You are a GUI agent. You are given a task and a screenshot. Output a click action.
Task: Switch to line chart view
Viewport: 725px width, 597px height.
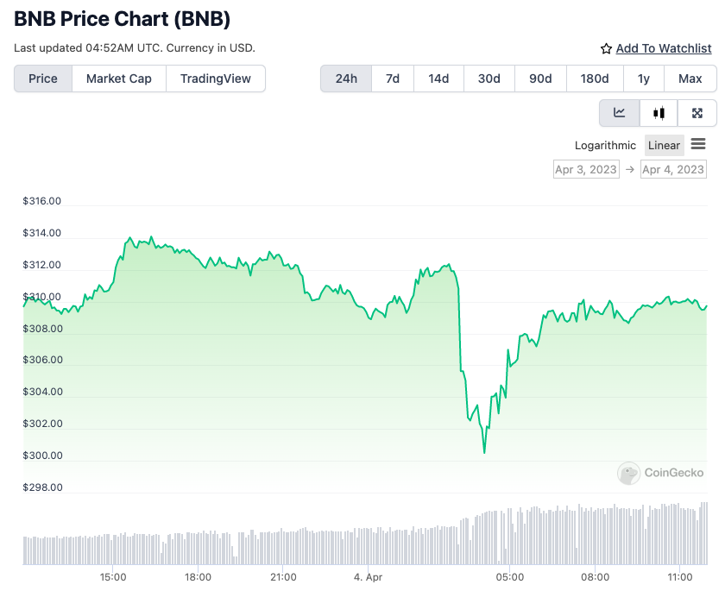[x=620, y=113]
